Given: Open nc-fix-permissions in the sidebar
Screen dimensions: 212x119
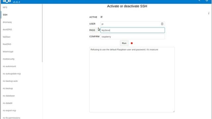Looking at the screenshot, I should tap(11, 118).
